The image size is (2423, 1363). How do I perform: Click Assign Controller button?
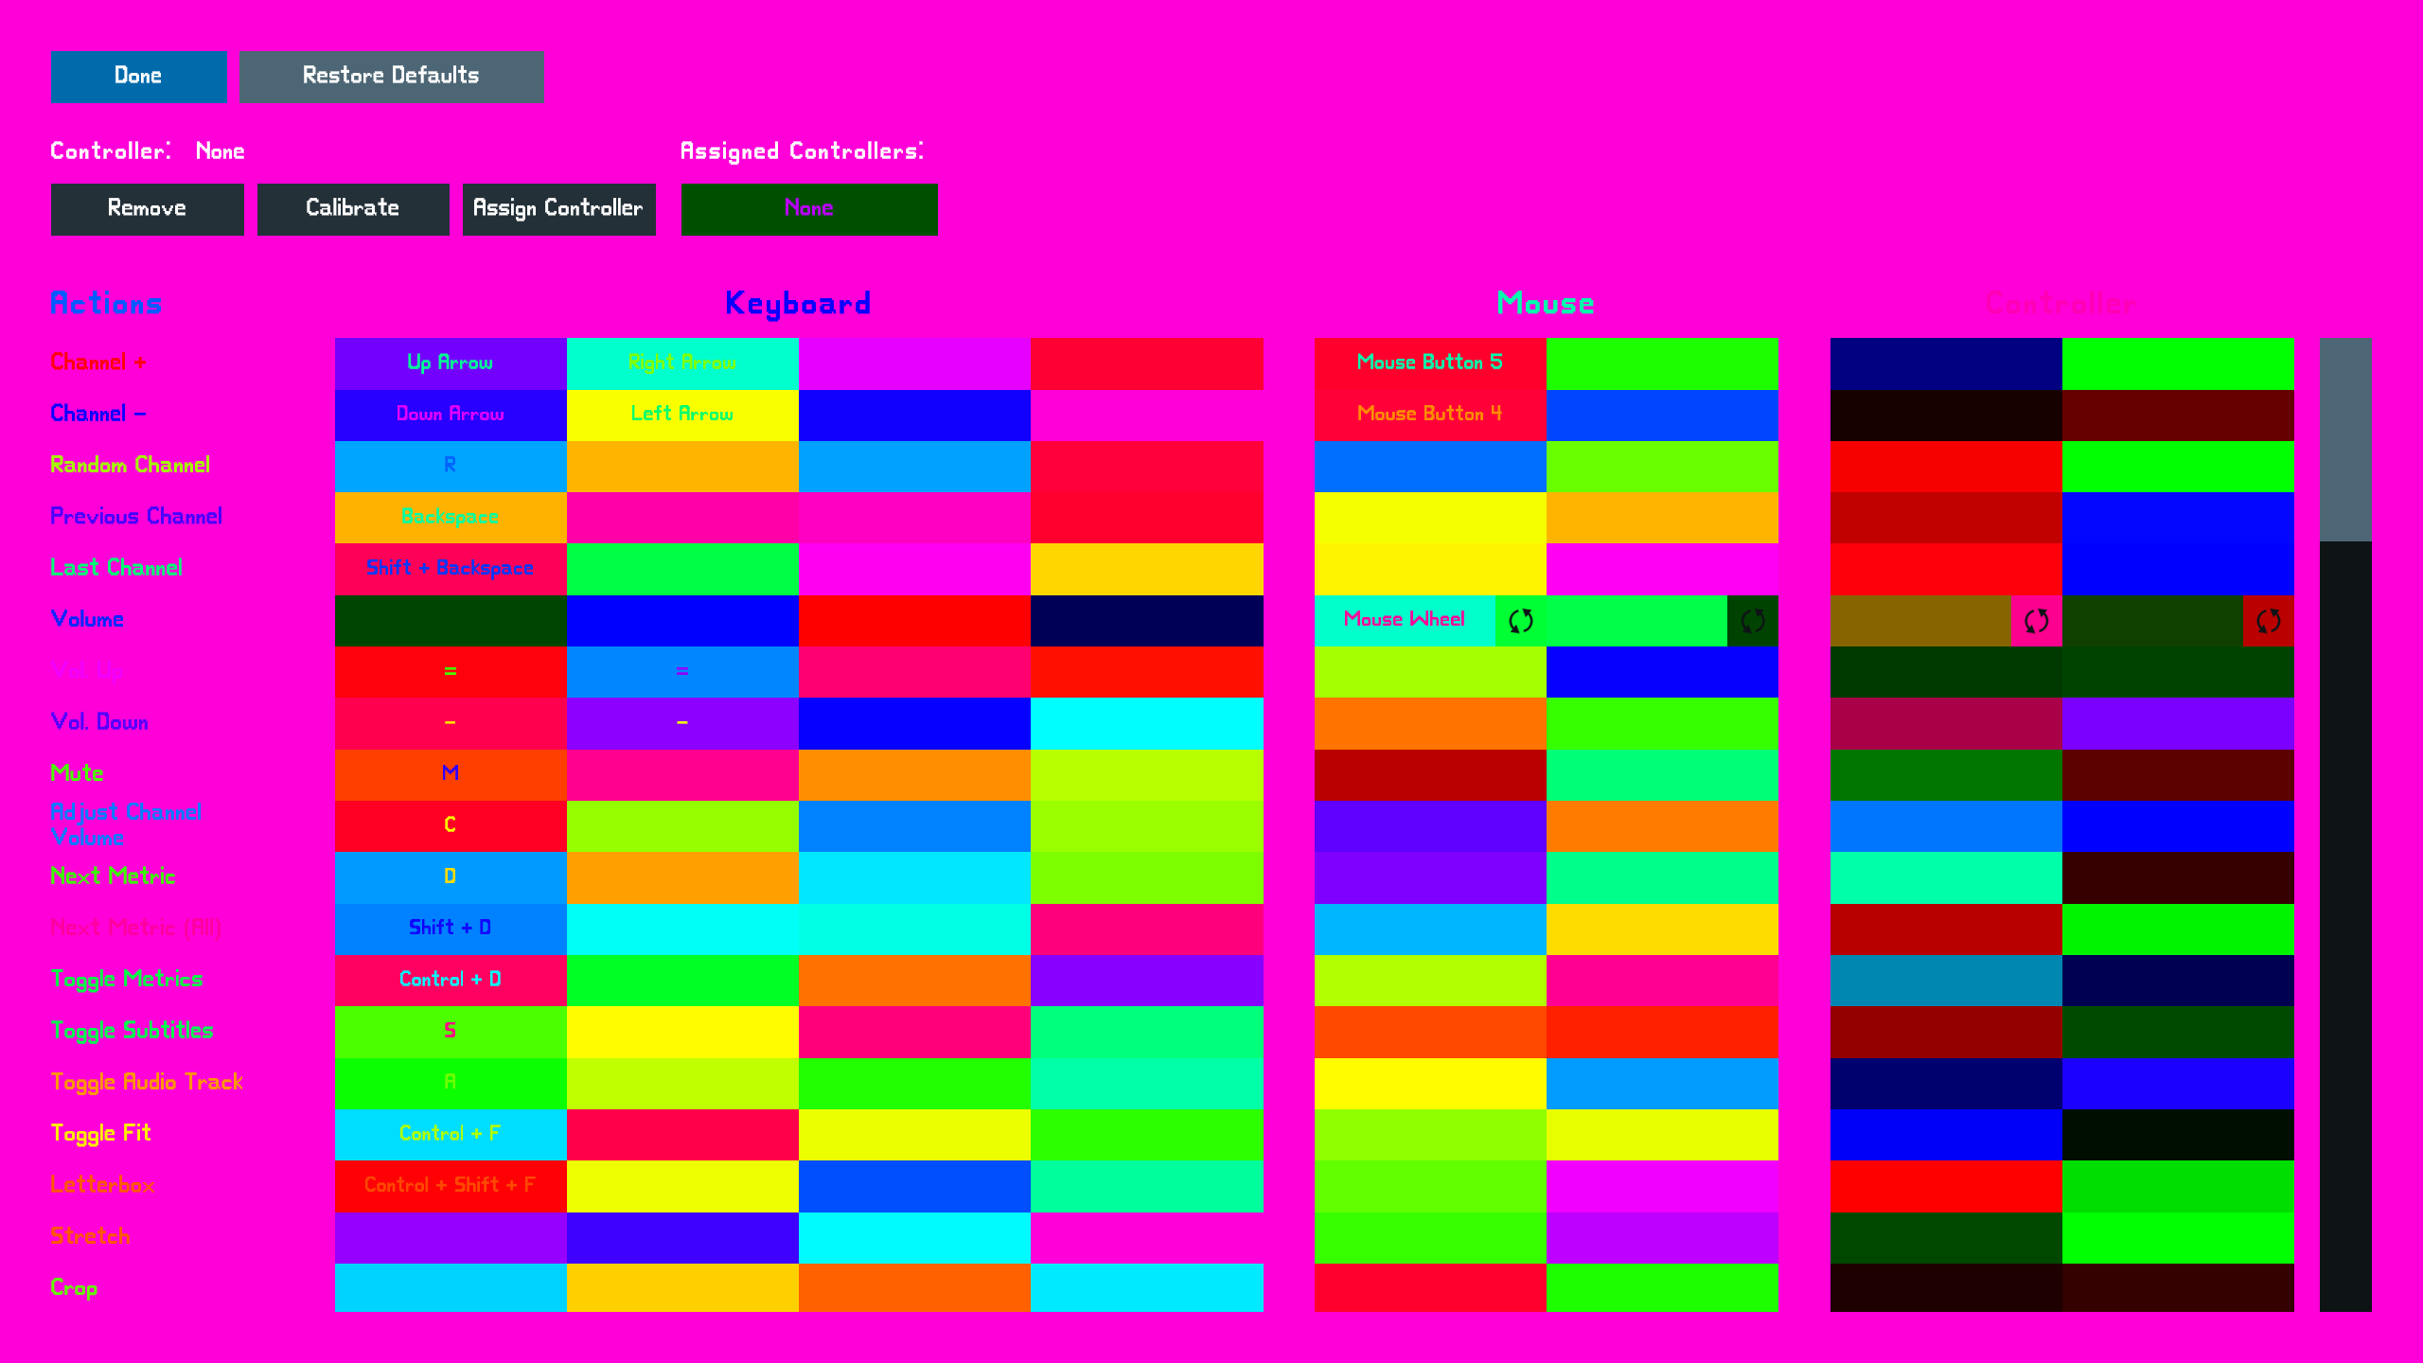coord(558,209)
